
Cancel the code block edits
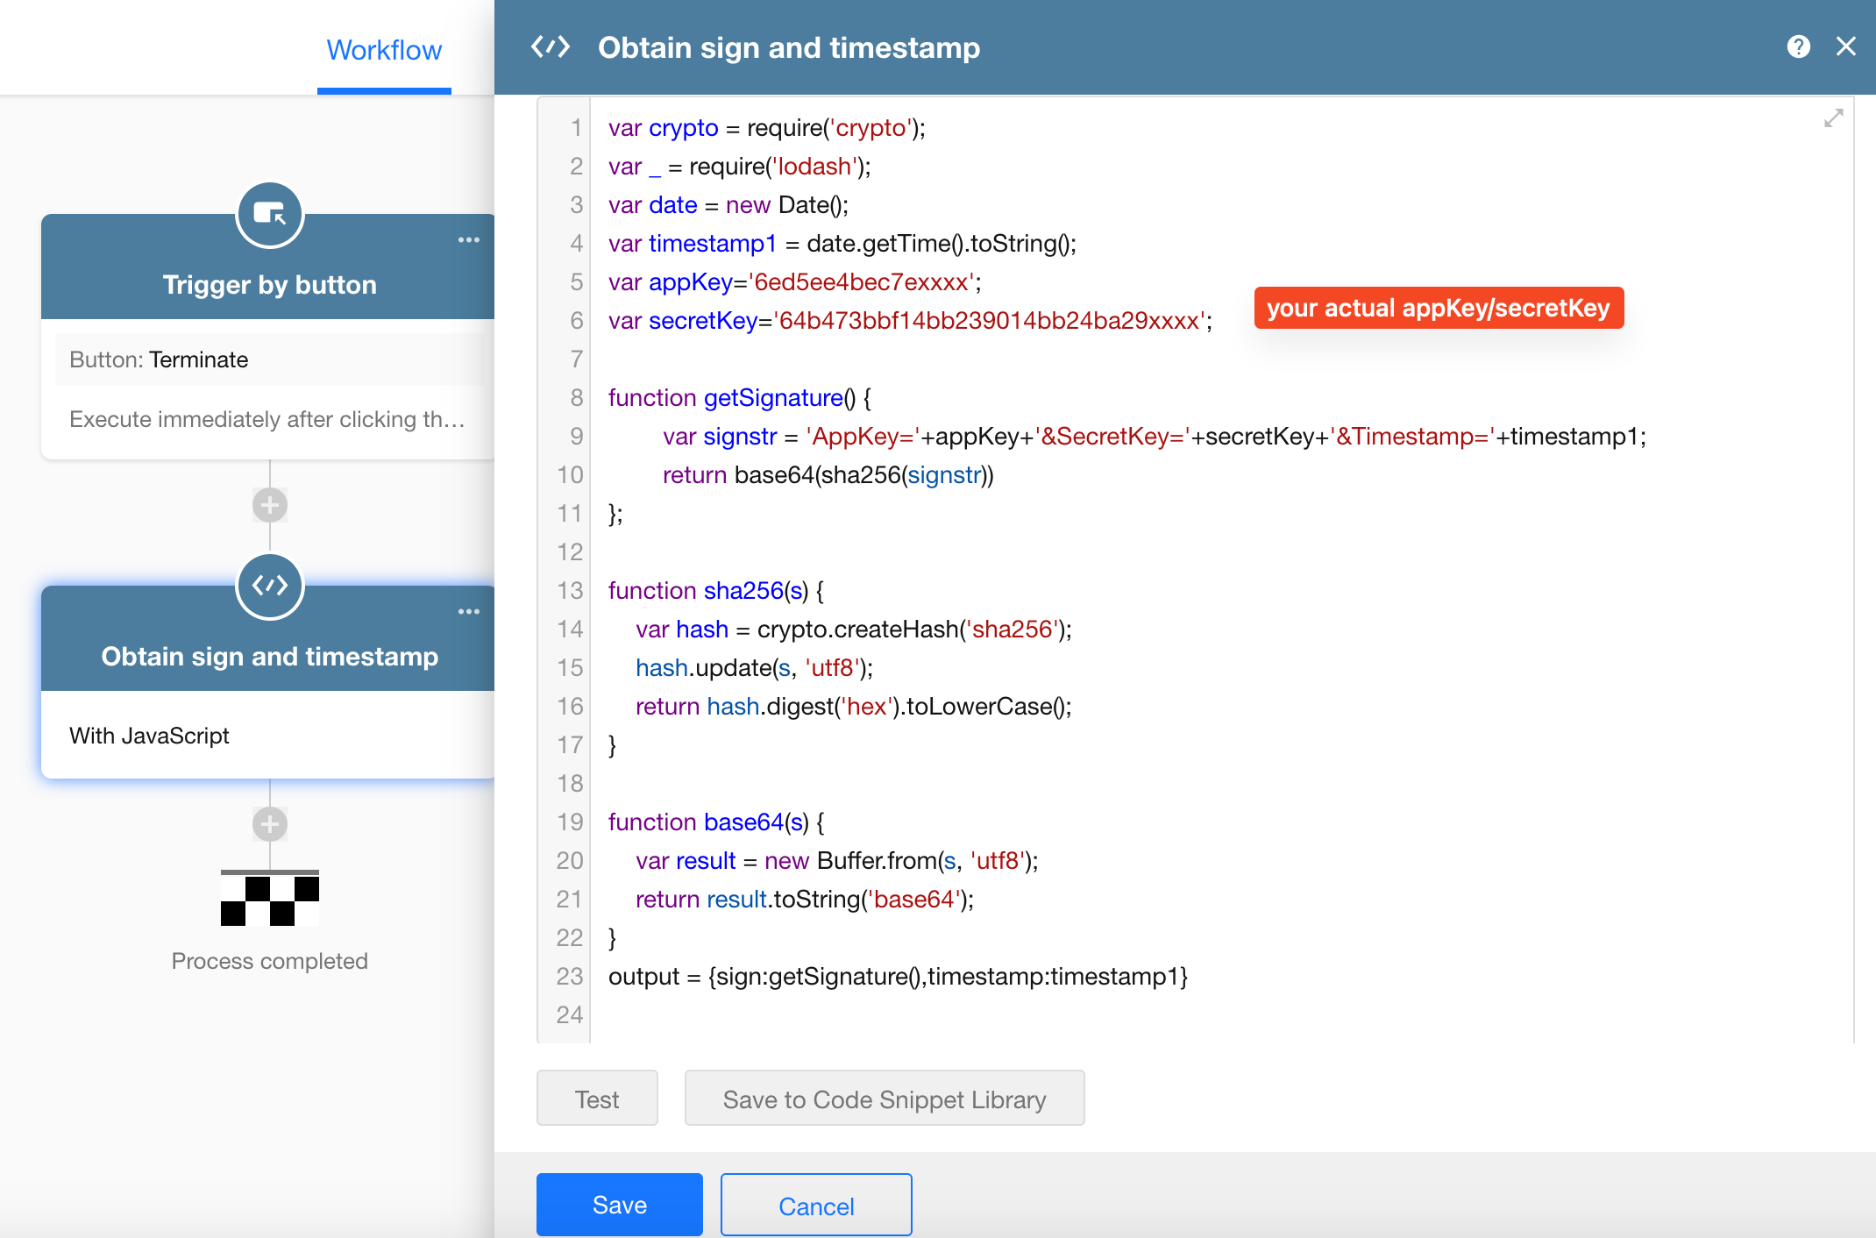pos(815,1206)
